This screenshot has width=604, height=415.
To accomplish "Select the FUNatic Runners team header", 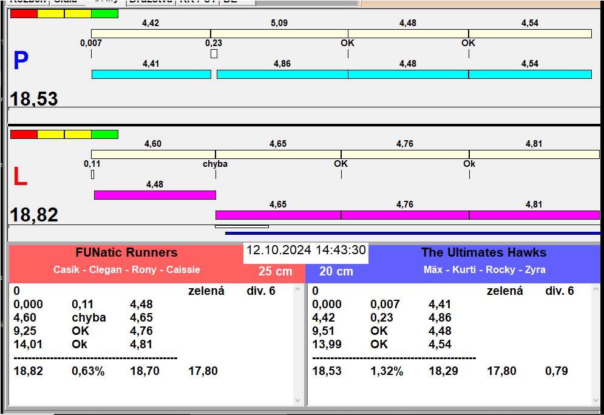I will click(126, 253).
